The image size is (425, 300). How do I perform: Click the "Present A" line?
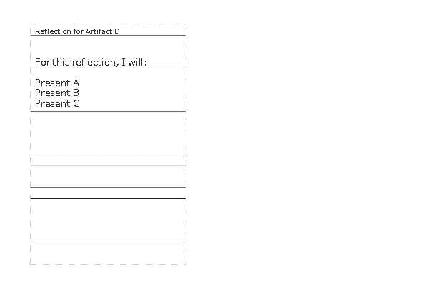(57, 83)
